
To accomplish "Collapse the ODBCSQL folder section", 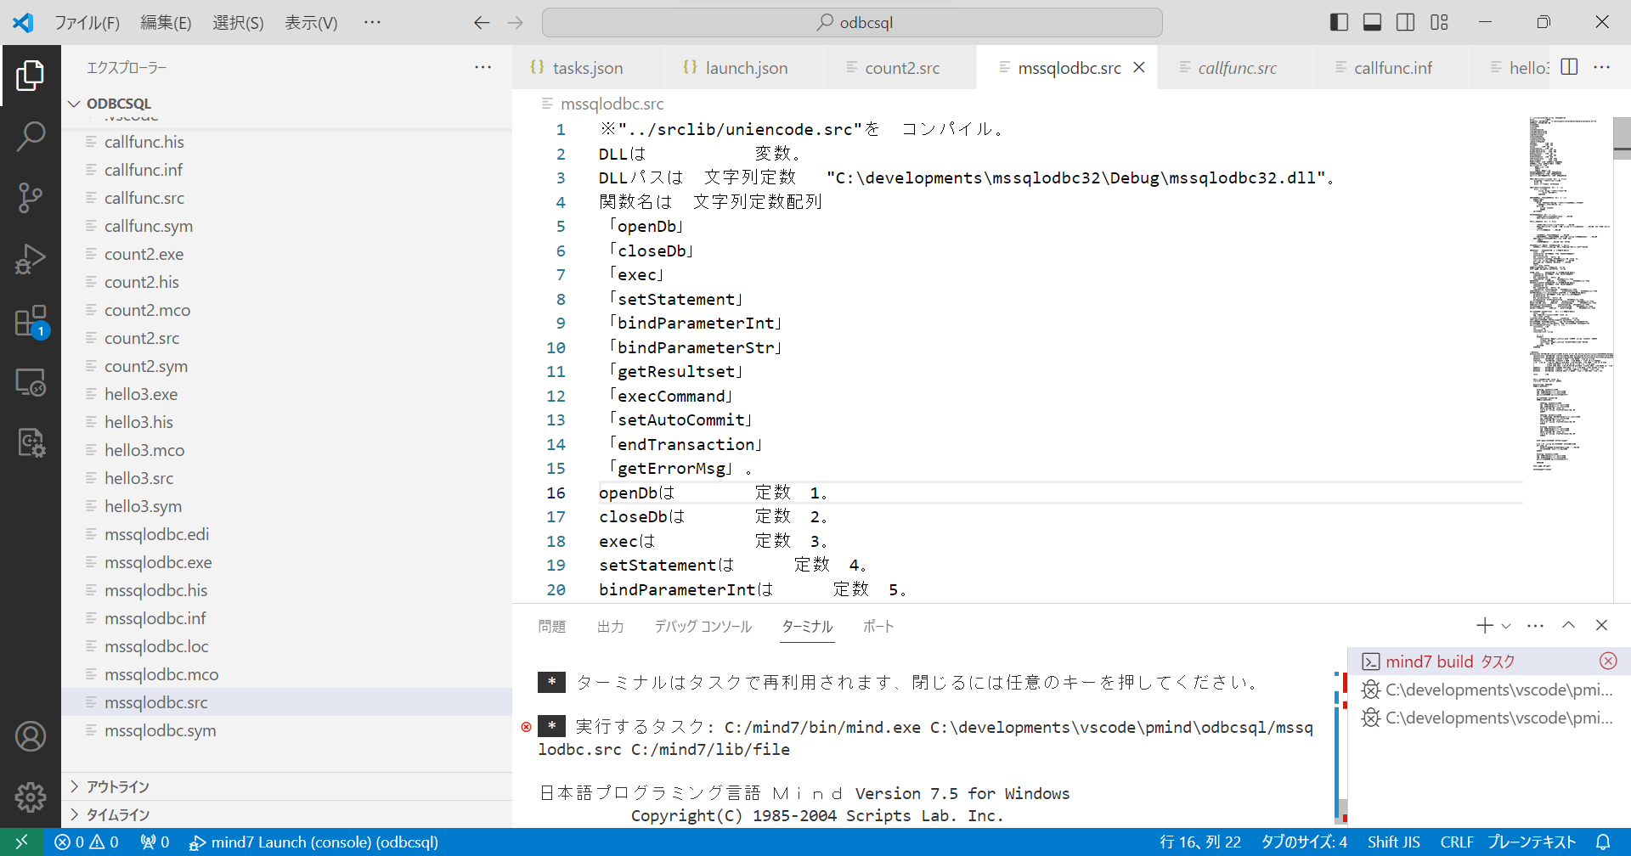I will (287, 104).
